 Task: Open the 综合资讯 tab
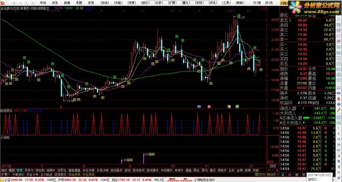[74, 175]
